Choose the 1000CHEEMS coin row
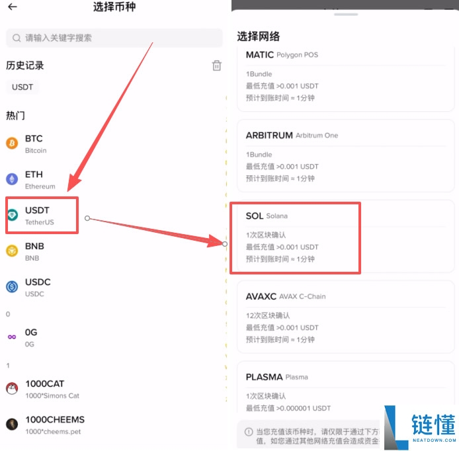The height and width of the screenshot is (451, 459). 114,425
